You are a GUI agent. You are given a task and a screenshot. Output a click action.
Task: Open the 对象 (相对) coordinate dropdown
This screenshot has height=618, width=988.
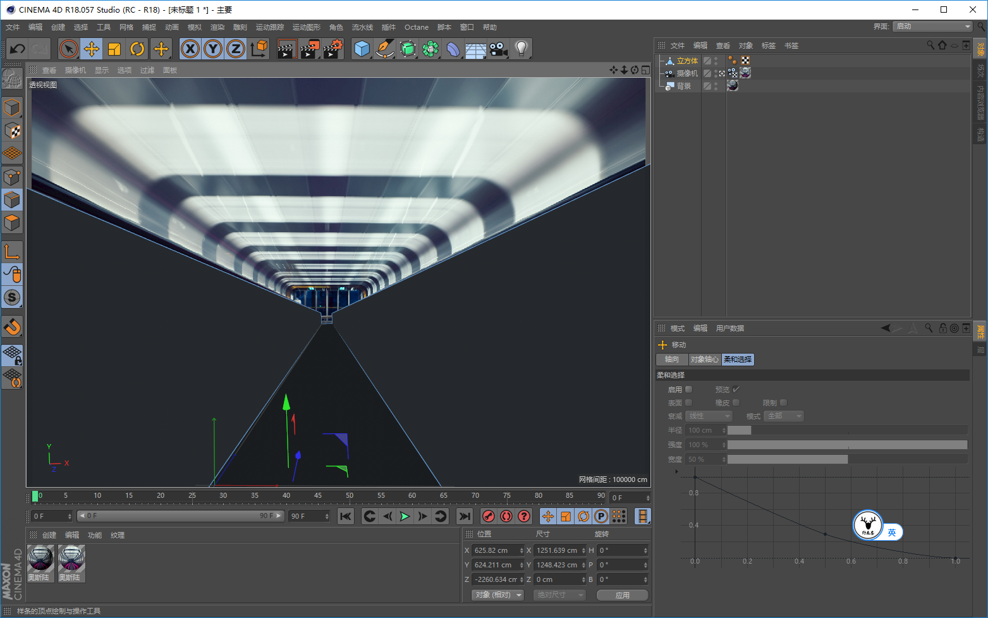pyautogui.click(x=498, y=595)
